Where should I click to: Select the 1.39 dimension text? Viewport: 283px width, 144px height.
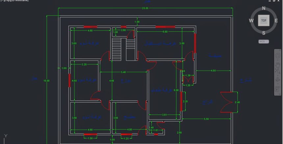click(188, 75)
